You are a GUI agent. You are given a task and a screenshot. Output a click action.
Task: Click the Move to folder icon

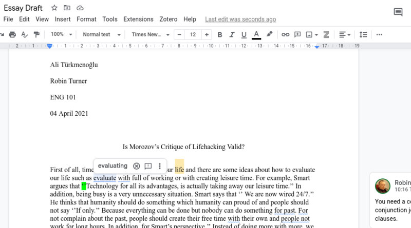click(x=67, y=8)
